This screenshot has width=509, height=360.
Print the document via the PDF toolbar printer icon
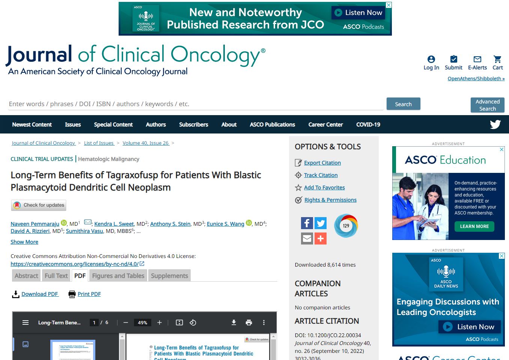pyautogui.click(x=248, y=322)
